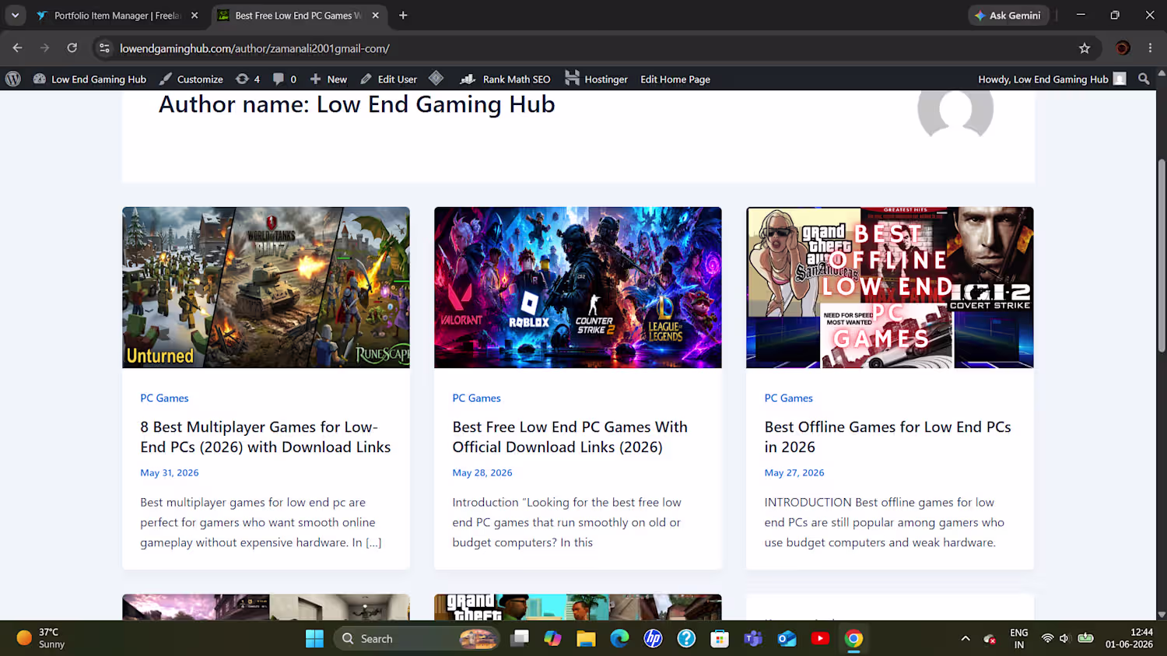Open the volume tray icon
The image size is (1167, 656).
pos(1065,639)
